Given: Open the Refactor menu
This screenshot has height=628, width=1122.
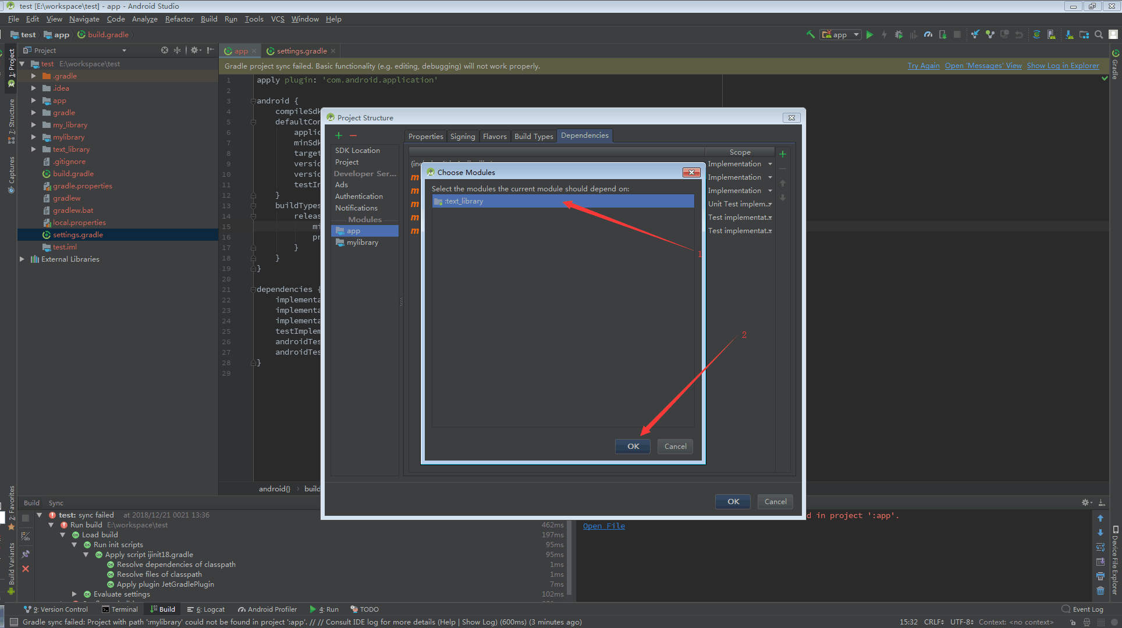Looking at the screenshot, I should pyautogui.click(x=179, y=19).
